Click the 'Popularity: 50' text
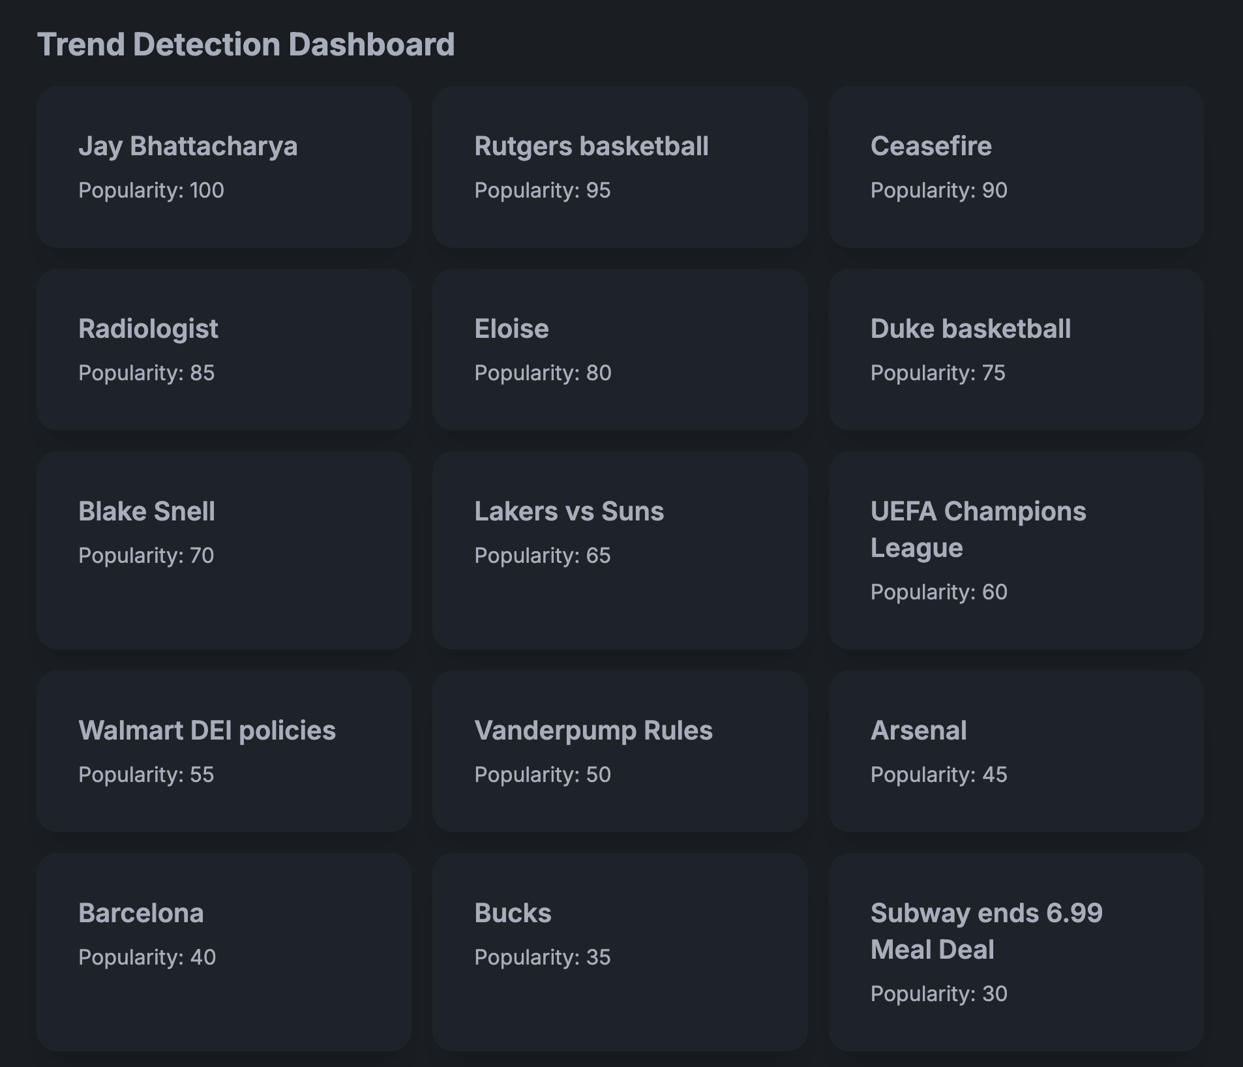Image resolution: width=1243 pixels, height=1067 pixels. tap(543, 775)
